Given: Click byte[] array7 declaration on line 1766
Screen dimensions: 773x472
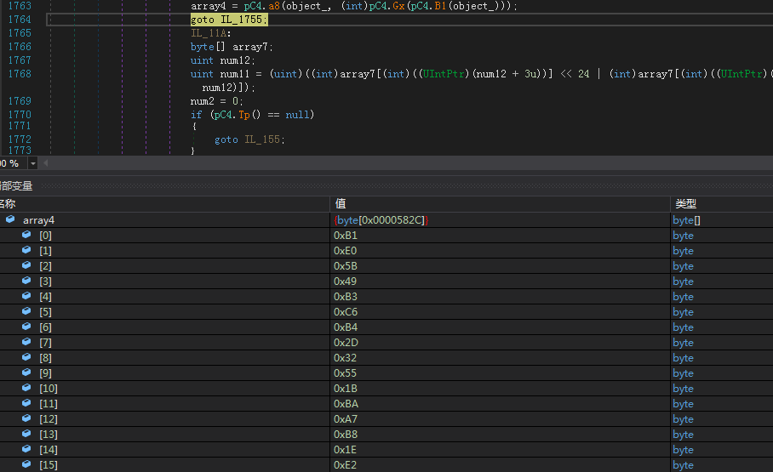Looking at the screenshot, I should click(x=232, y=47).
